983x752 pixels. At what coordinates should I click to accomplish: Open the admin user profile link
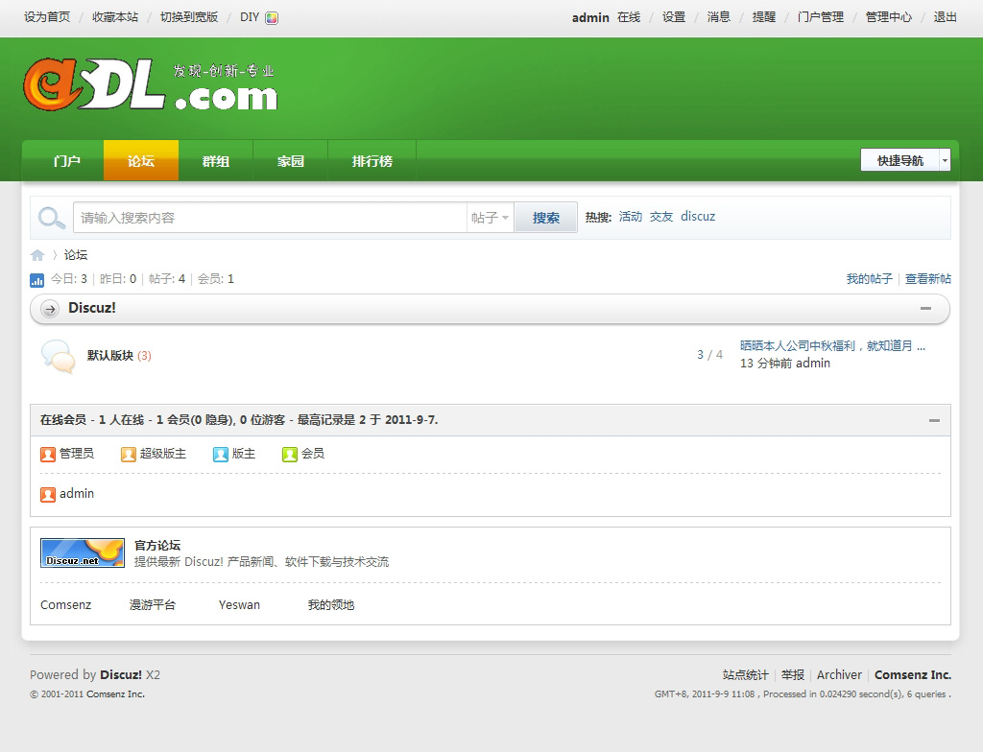[590, 17]
